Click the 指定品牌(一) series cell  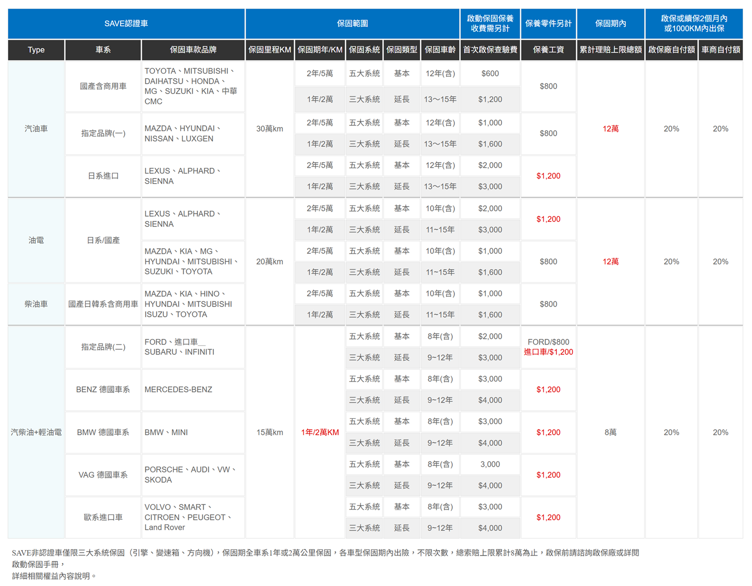[x=103, y=134]
